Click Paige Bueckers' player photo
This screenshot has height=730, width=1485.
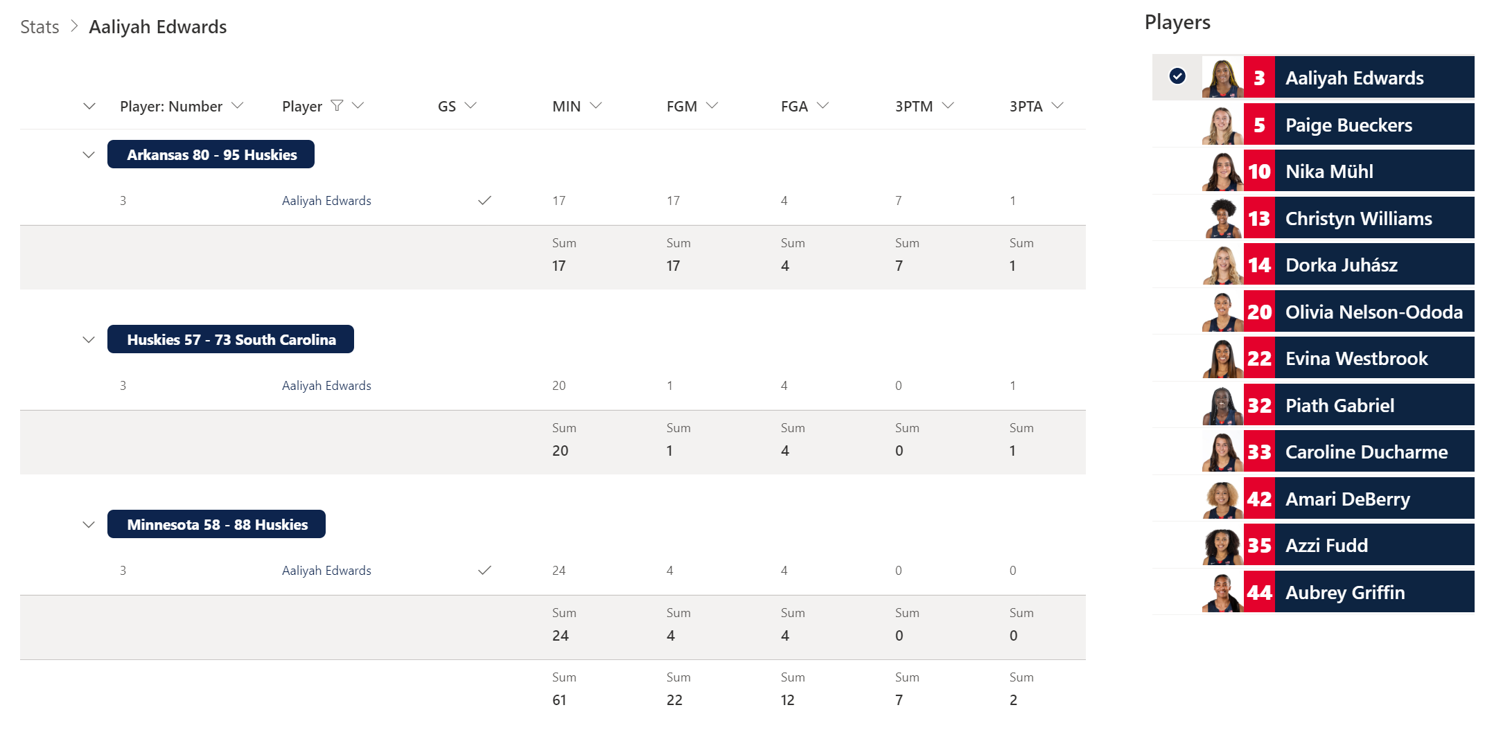pos(1222,125)
